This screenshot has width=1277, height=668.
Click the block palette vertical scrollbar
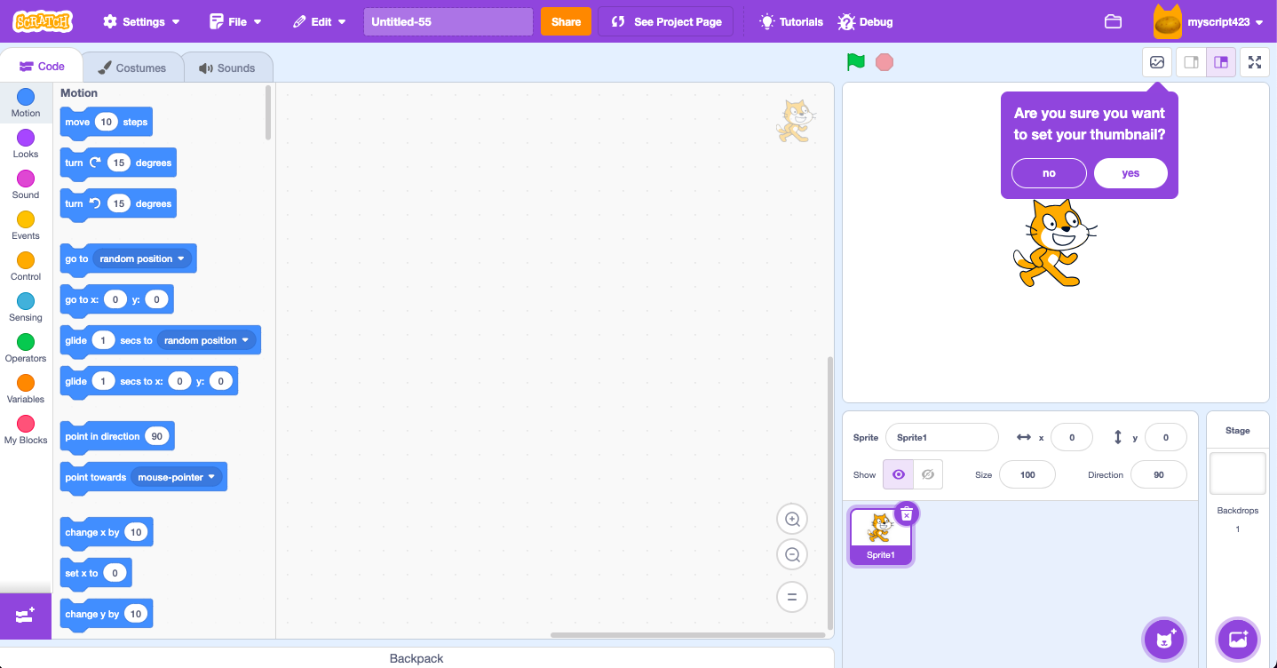pos(269,112)
